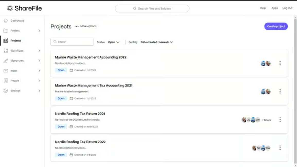Click the Signatures pen icon
297x167 pixels.
click(x=6, y=61)
